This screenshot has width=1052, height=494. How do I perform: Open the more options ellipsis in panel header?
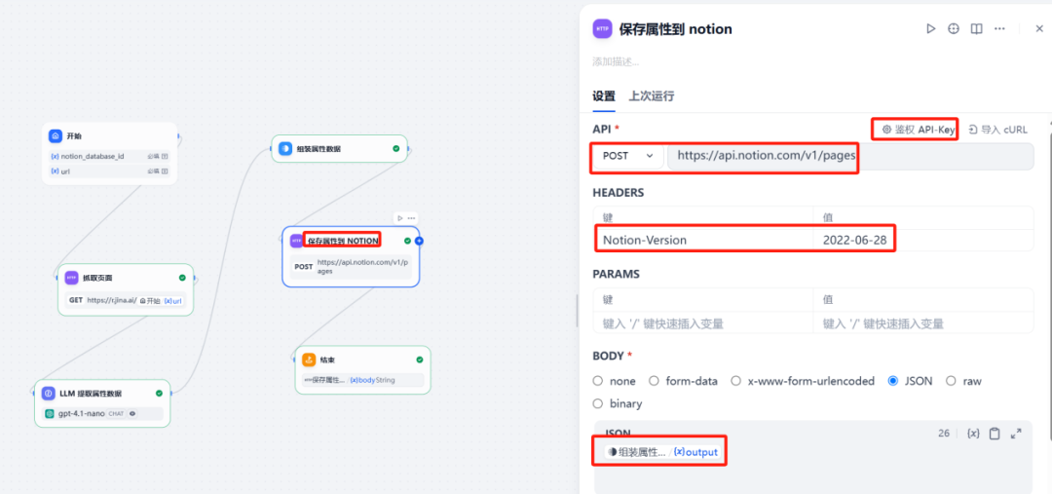point(999,29)
